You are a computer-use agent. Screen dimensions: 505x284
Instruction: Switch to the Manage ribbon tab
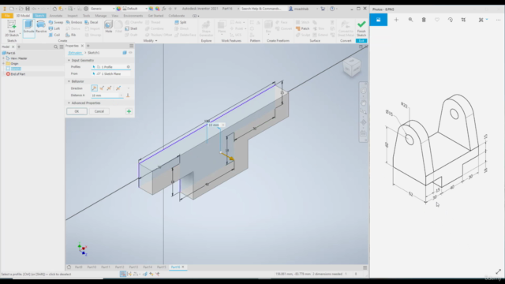click(101, 16)
